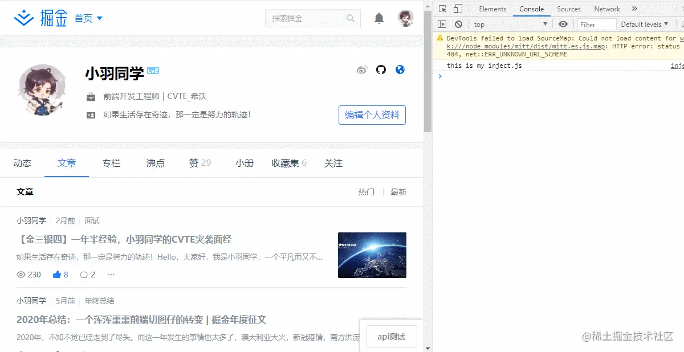Sort articles by 热门

click(367, 192)
